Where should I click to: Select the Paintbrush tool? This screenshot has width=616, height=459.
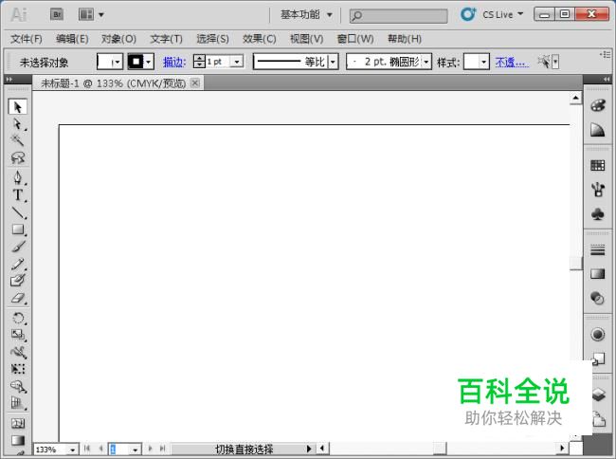(x=18, y=247)
